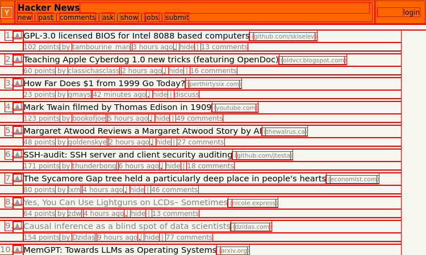This screenshot has width=426, height=255.
Task: Open The Sycamore Gap tree story
Action: pyautogui.click(x=175, y=179)
